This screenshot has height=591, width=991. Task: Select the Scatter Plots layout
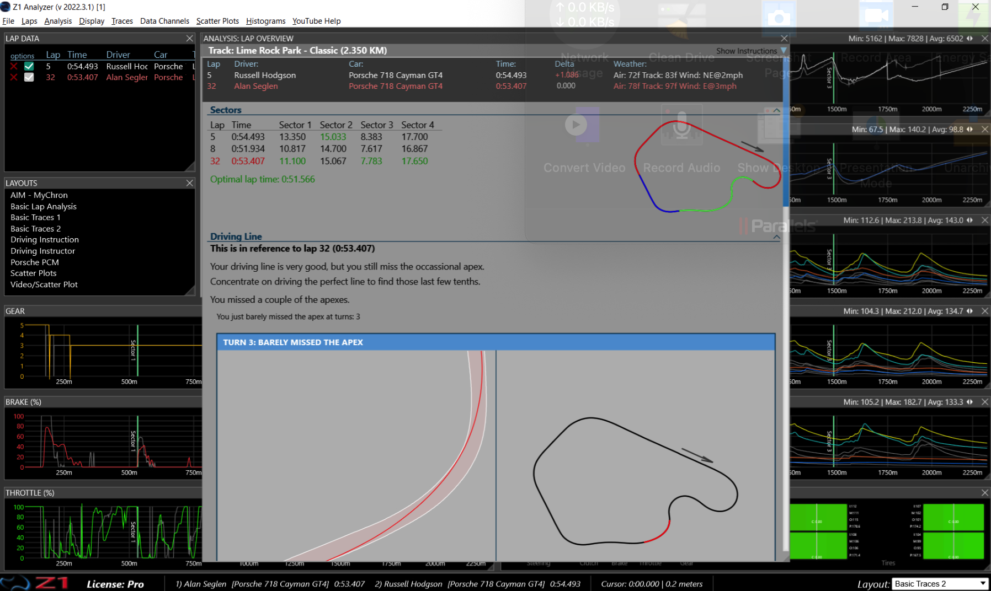click(33, 273)
